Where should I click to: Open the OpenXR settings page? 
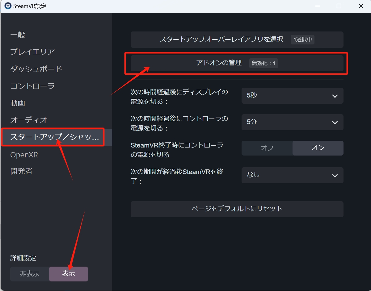[x=24, y=155]
